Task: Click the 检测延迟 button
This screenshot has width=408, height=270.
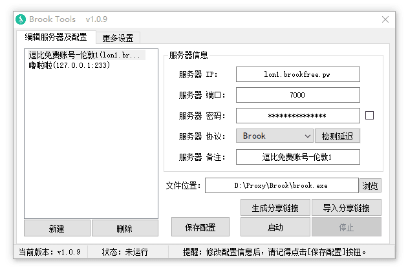Action: [338, 136]
